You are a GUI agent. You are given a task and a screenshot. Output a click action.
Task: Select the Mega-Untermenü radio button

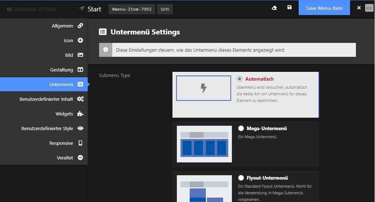coord(241,128)
